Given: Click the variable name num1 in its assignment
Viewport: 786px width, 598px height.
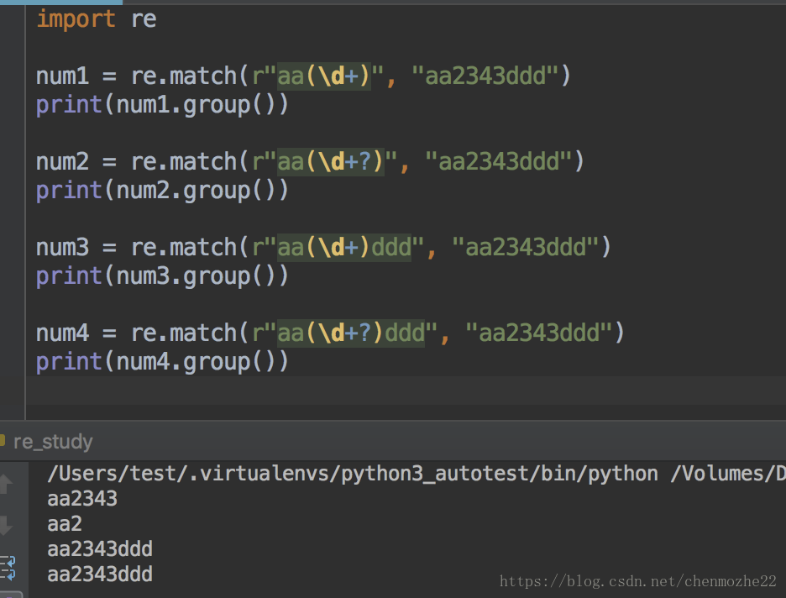Looking at the screenshot, I should coord(63,76).
